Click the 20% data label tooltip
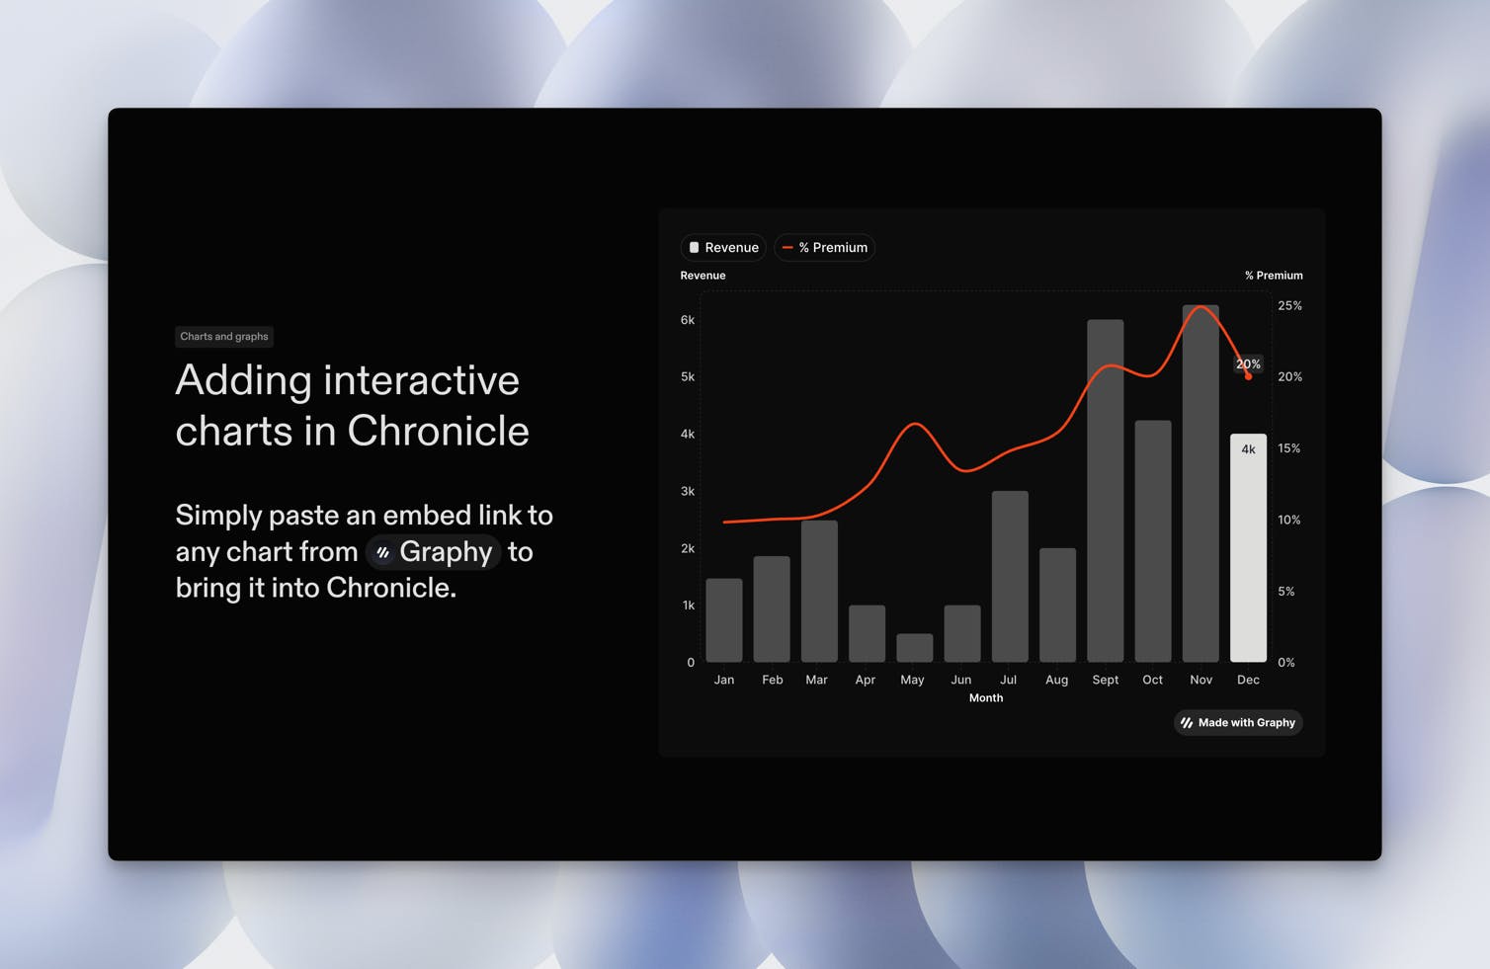Viewport: 1490px width, 969px height. (x=1248, y=364)
